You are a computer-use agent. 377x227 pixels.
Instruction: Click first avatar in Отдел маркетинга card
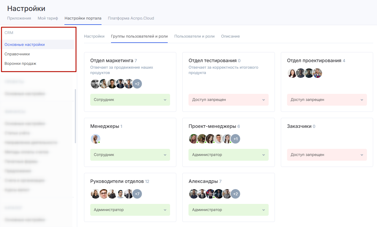[95, 84]
